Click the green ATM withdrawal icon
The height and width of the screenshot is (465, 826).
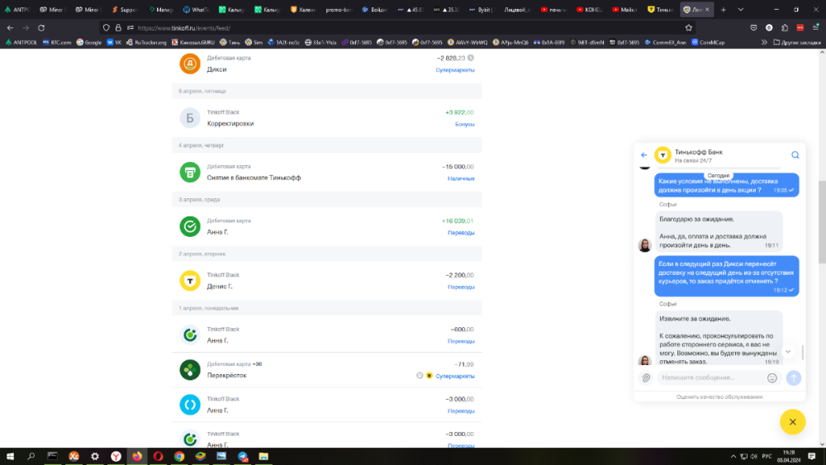point(190,173)
